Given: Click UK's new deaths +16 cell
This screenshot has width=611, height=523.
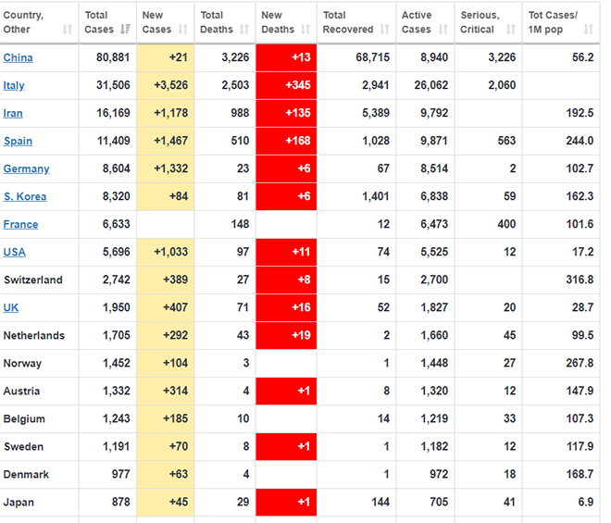Looking at the screenshot, I should (286, 307).
